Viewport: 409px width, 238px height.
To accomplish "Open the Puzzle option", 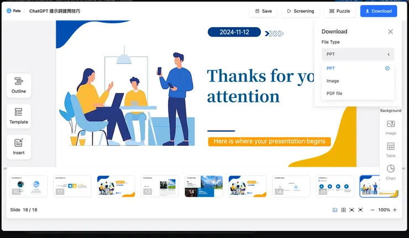I will (339, 11).
